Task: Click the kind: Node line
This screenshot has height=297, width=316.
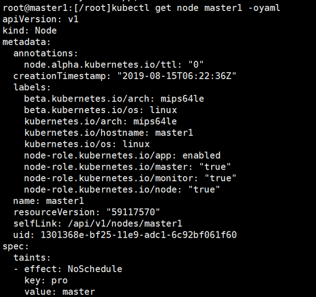Action: pos(29,31)
